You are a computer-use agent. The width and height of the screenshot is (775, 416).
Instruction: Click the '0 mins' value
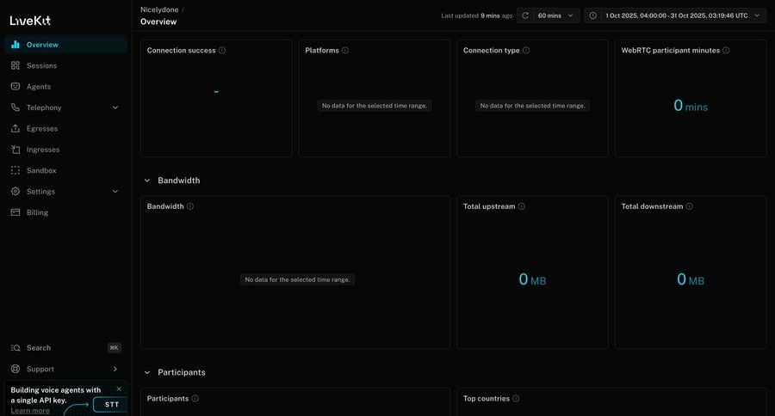click(691, 106)
